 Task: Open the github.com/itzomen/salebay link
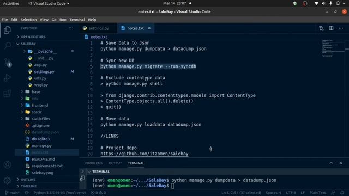144,154
